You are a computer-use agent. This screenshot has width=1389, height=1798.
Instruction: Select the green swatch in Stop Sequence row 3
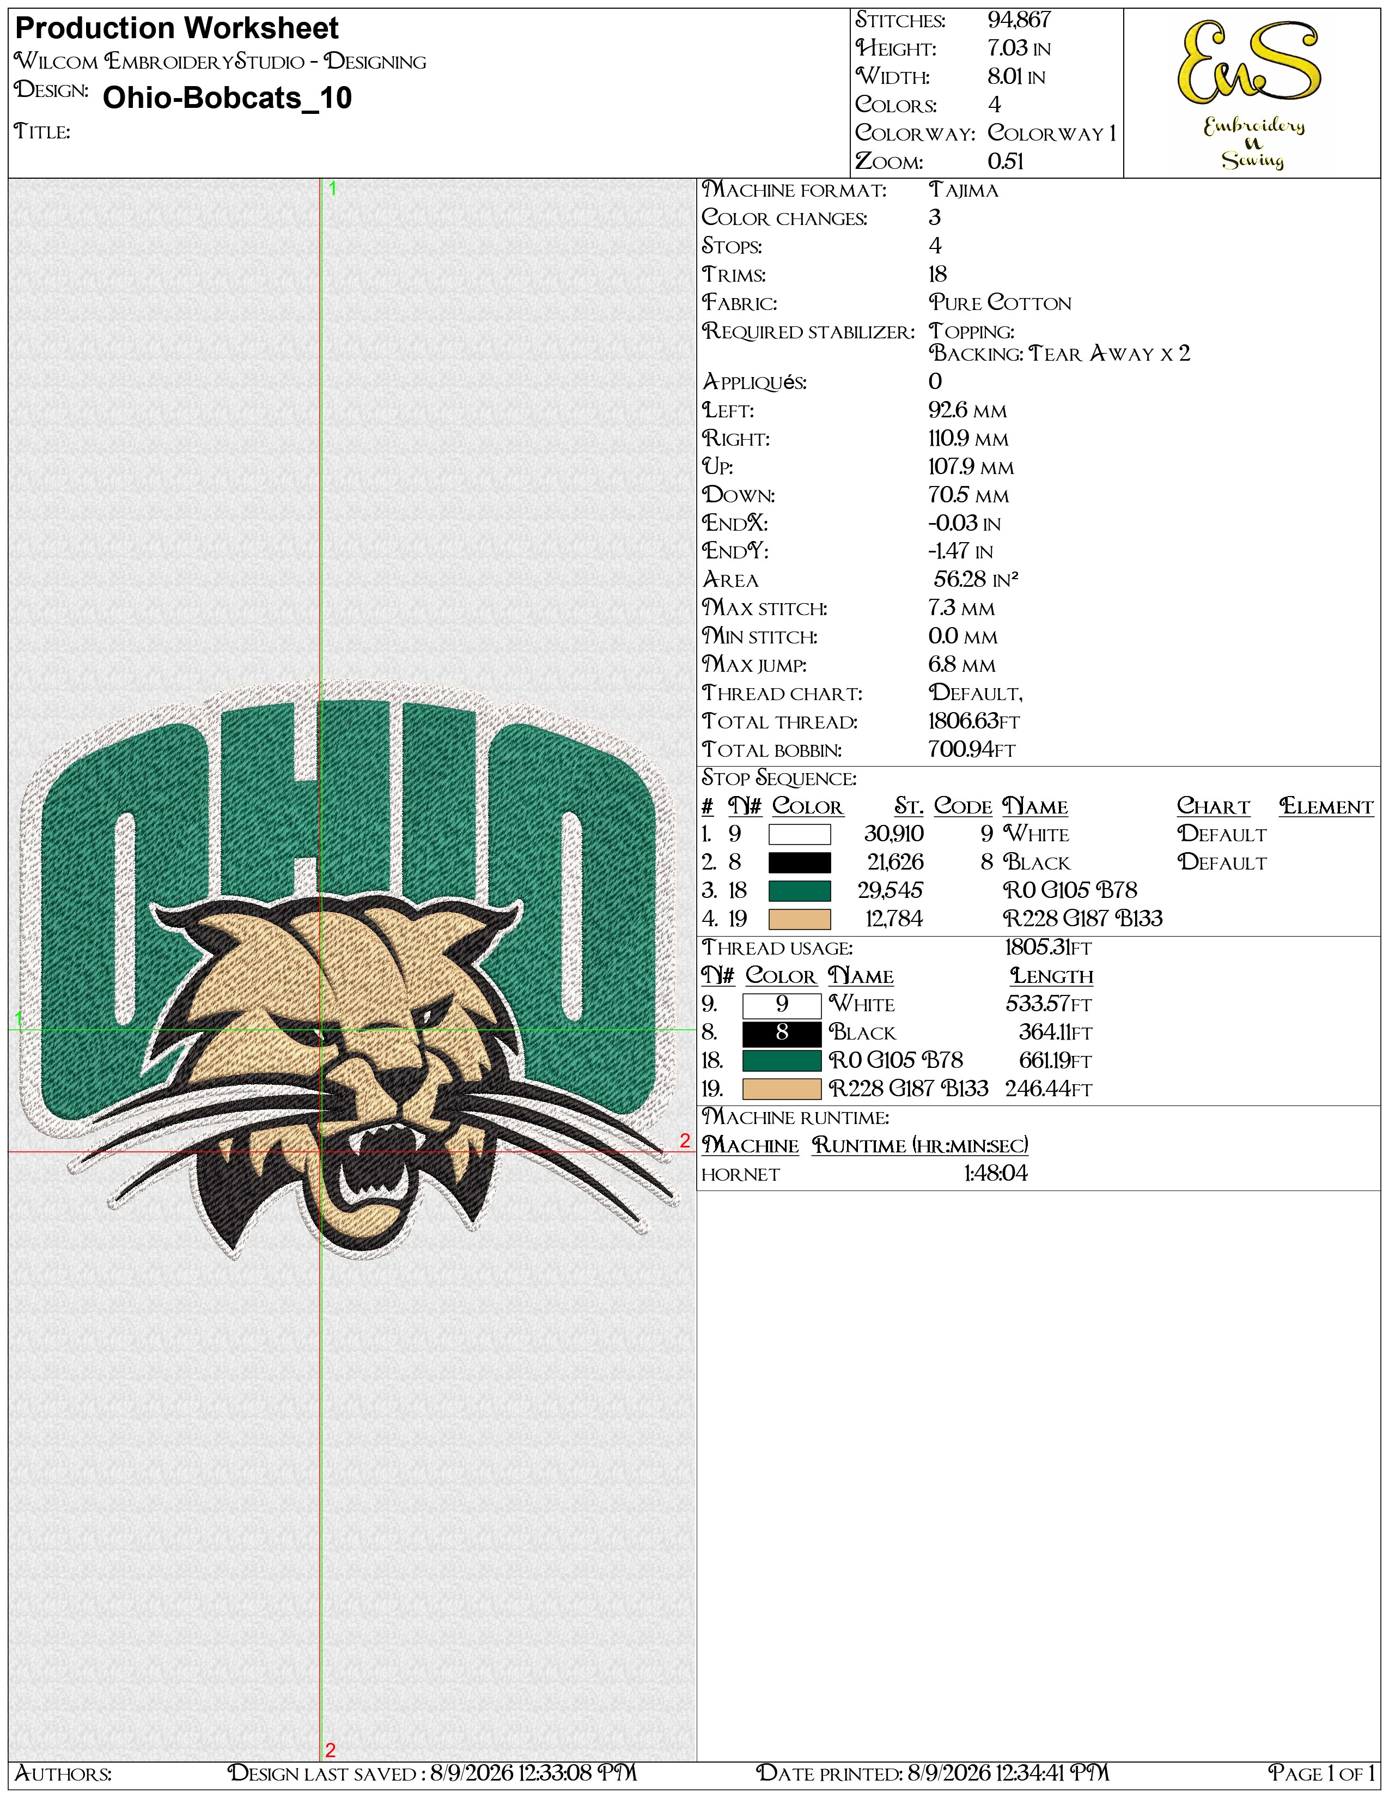pos(799,891)
